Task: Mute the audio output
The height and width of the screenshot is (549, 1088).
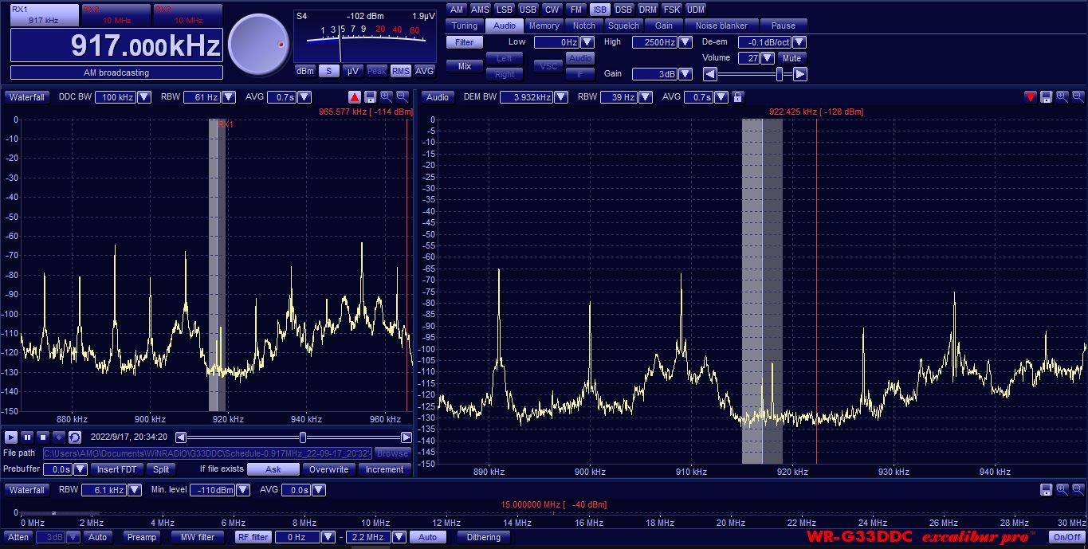Action: tap(791, 58)
